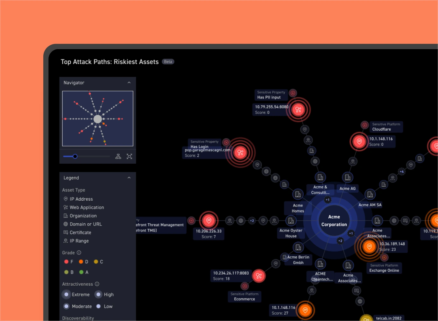The height and width of the screenshot is (321, 438).
Task: Click the Attractiveness info icon
Action: [x=97, y=284]
